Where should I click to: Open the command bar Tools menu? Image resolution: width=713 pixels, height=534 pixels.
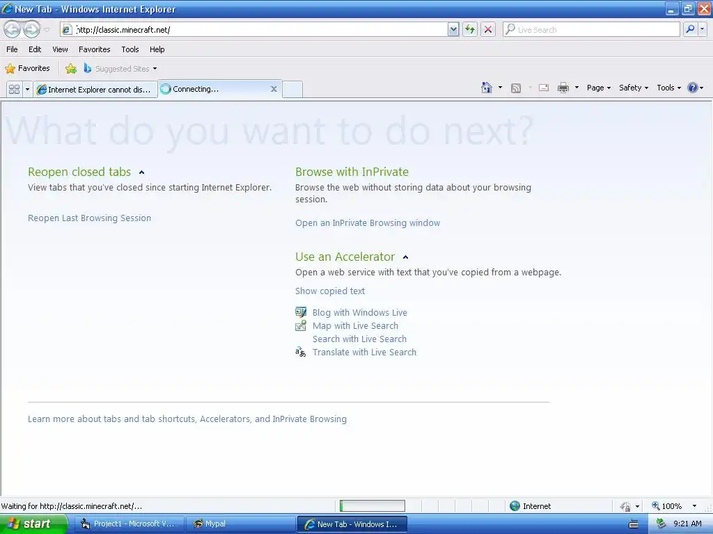pyautogui.click(x=669, y=88)
